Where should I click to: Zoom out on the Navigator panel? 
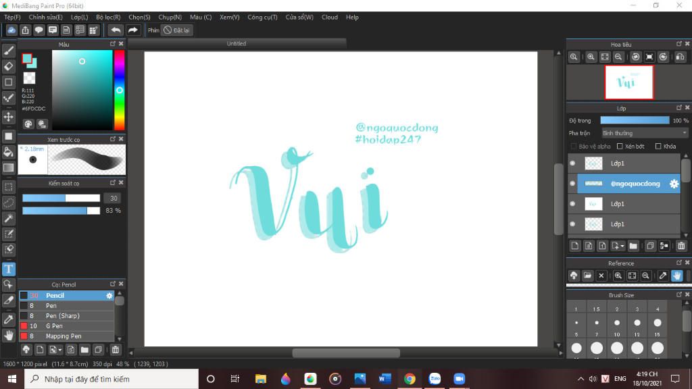click(618, 57)
